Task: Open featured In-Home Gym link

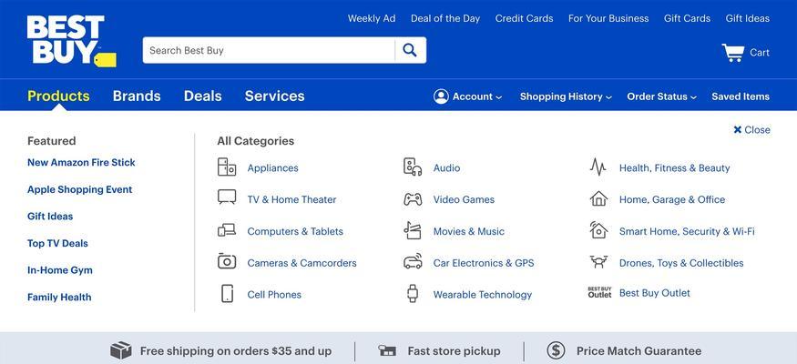Action: pos(60,270)
